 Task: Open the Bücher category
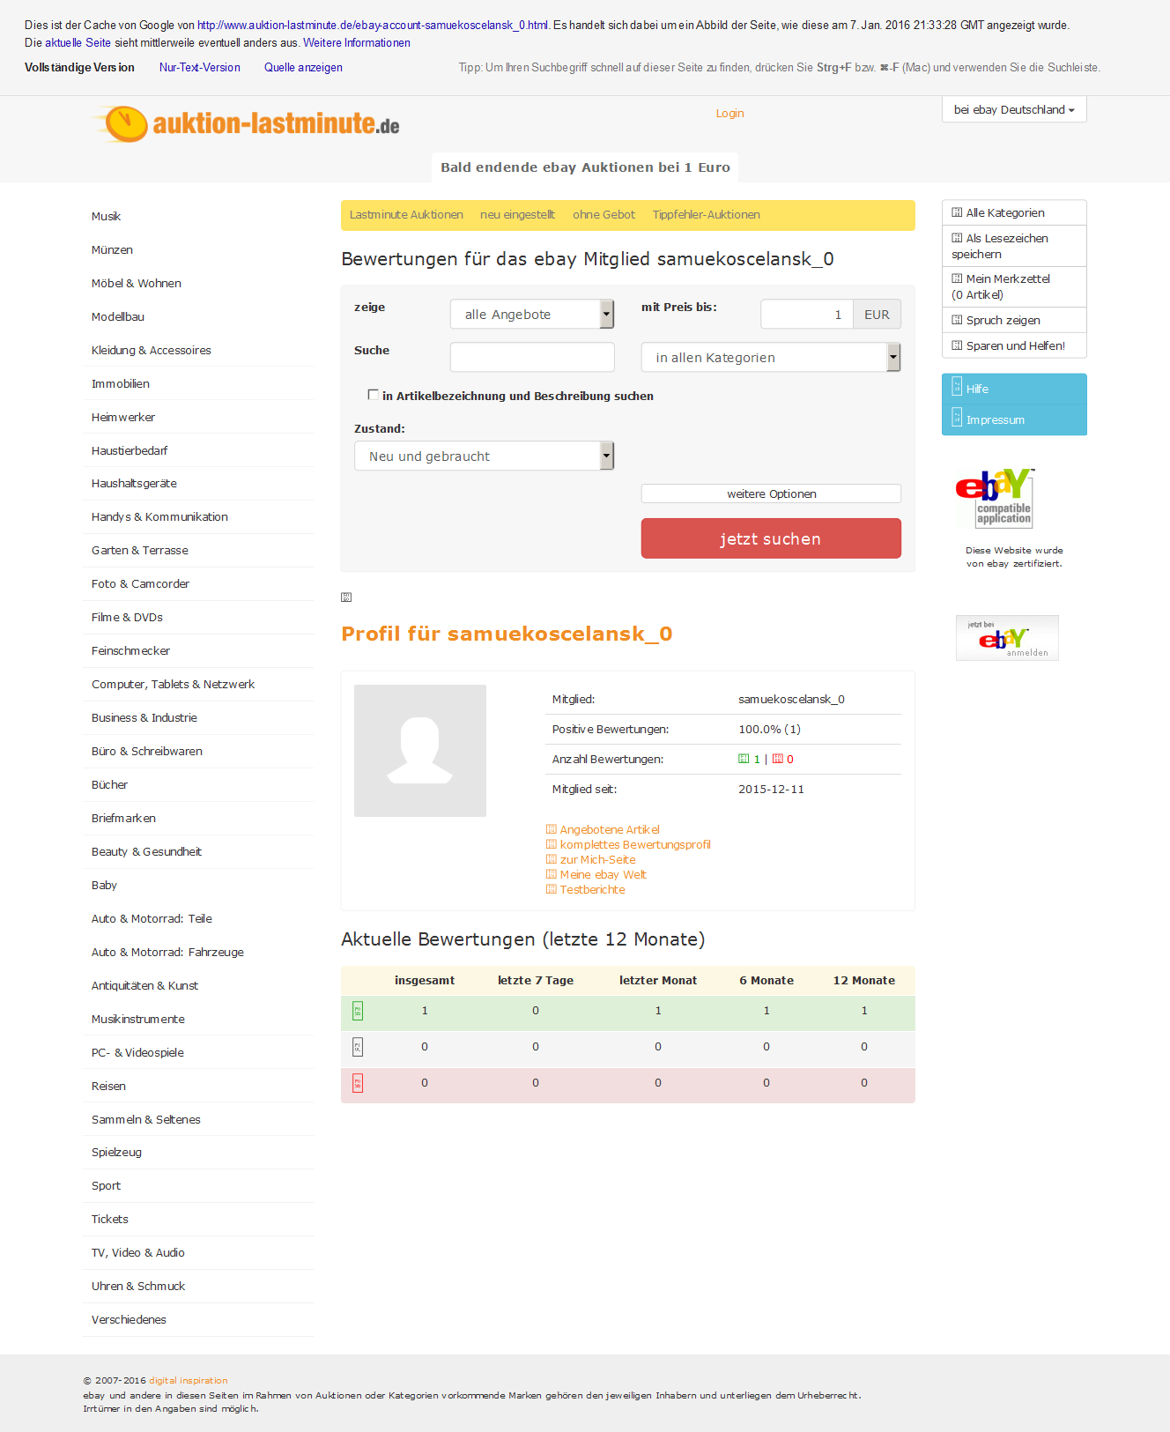(x=109, y=784)
